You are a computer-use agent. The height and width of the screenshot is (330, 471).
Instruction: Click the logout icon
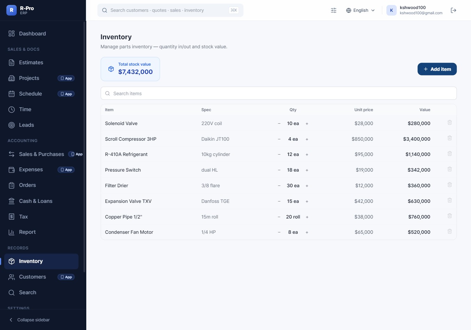pyautogui.click(x=453, y=10)
